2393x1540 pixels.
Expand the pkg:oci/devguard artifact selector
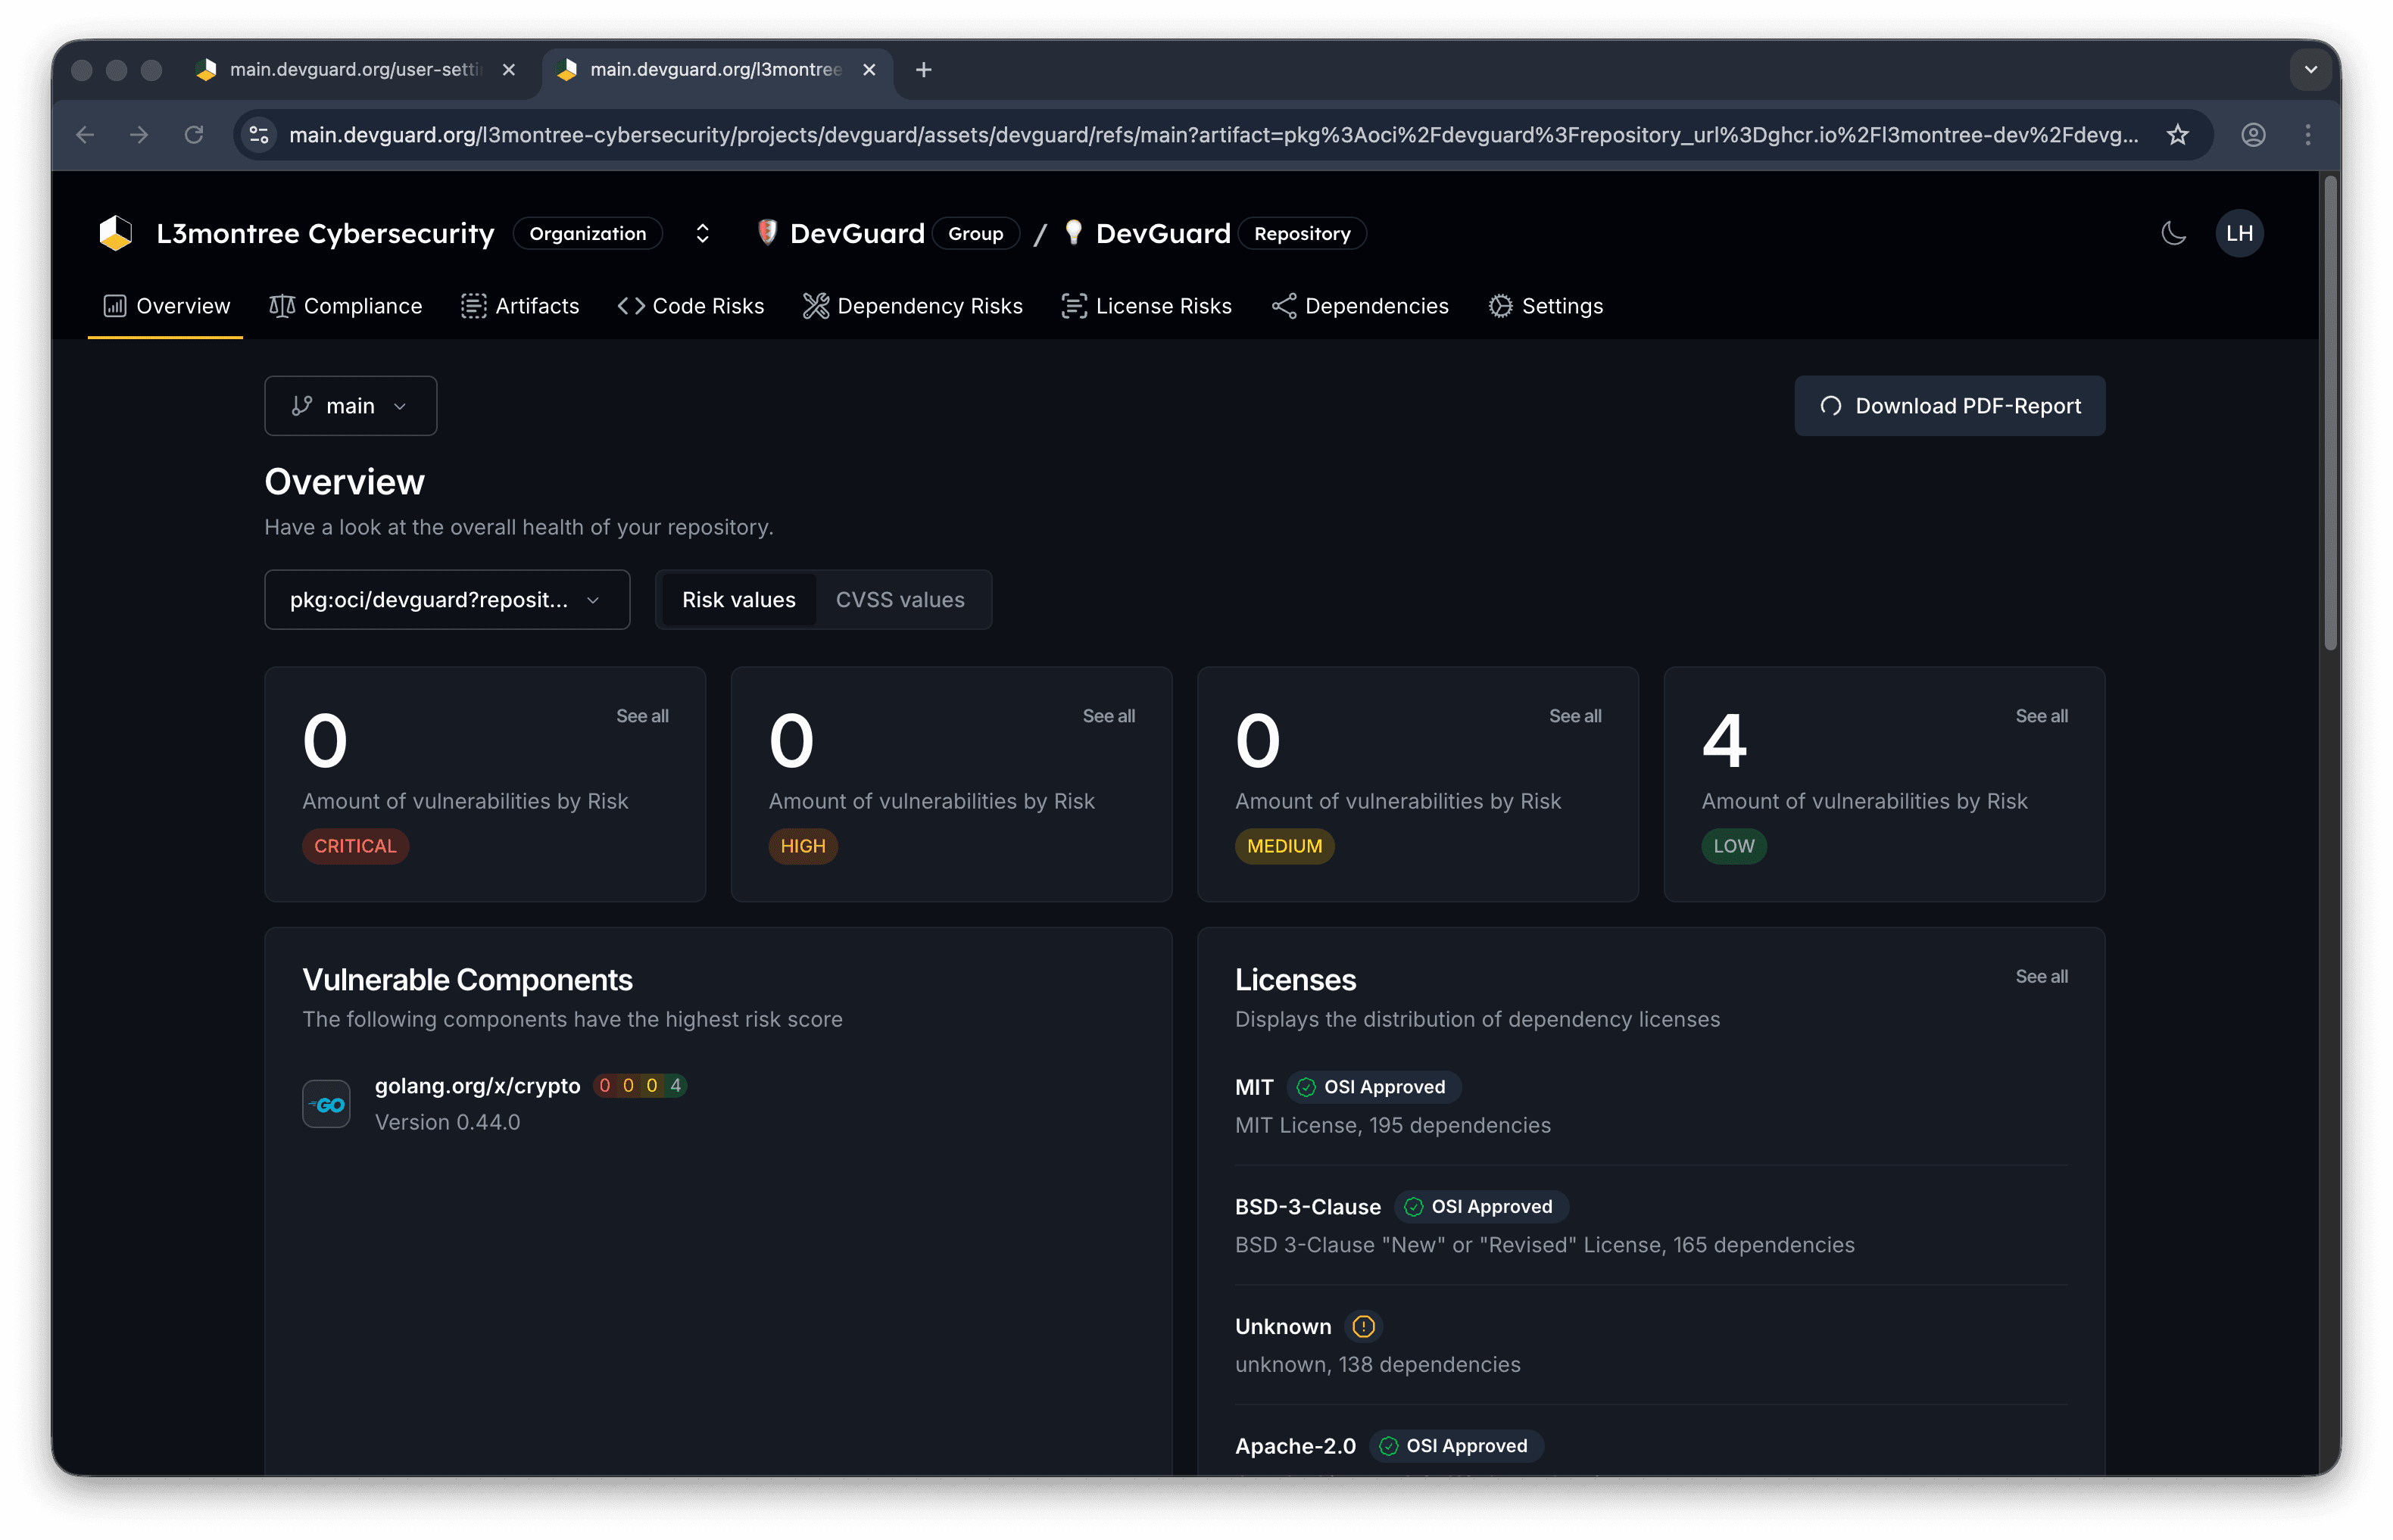(446, 600)
